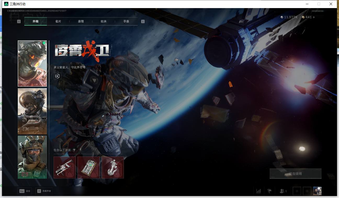Image resolution: width=339 pixels, height=198 pixels.
Task: Play the skin preview video
Action: [x=58, y=76]
